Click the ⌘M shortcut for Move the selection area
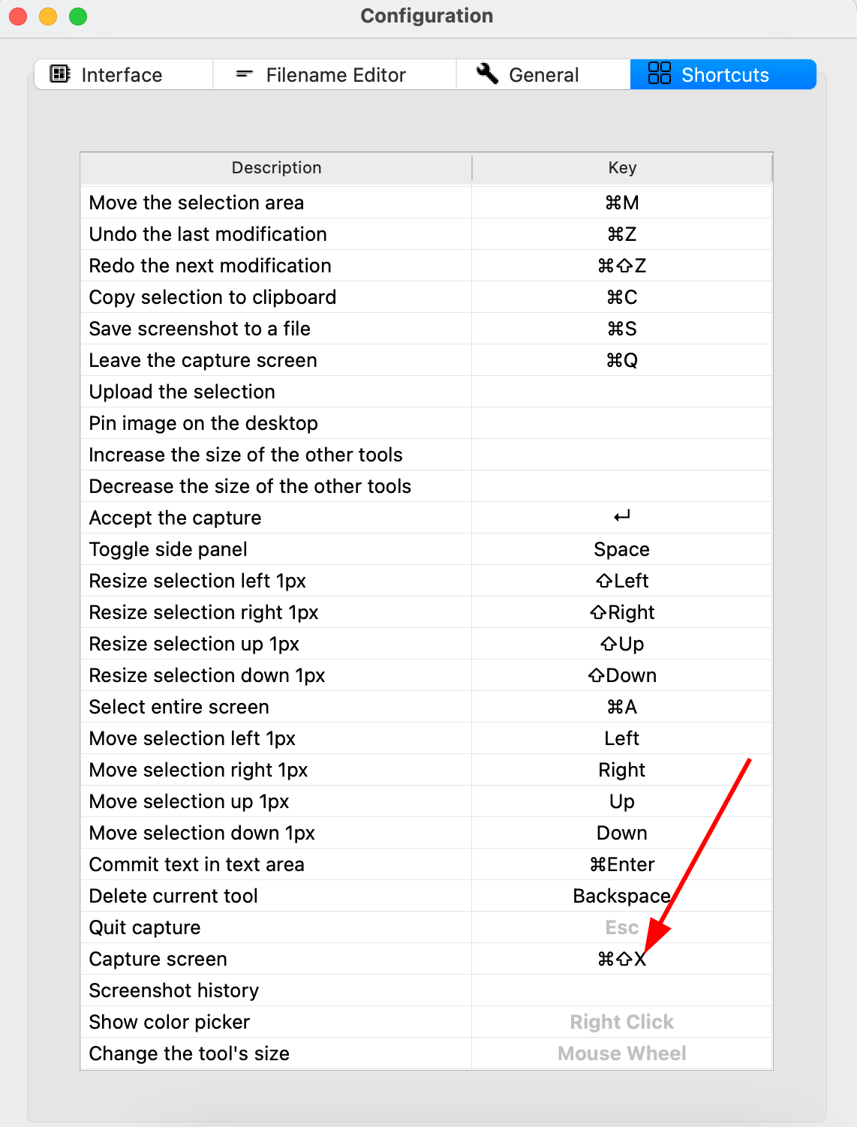 621,202
